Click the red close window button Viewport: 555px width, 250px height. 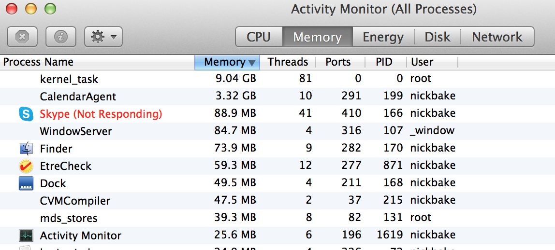(x=11, y=9)
